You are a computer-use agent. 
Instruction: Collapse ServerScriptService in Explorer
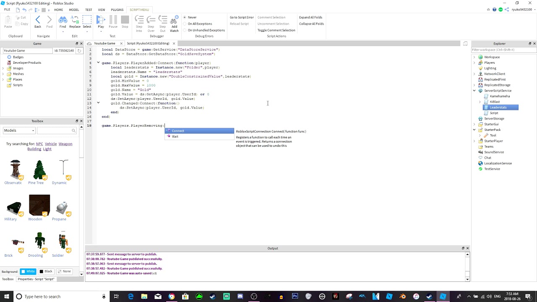(x=474, y=91)
